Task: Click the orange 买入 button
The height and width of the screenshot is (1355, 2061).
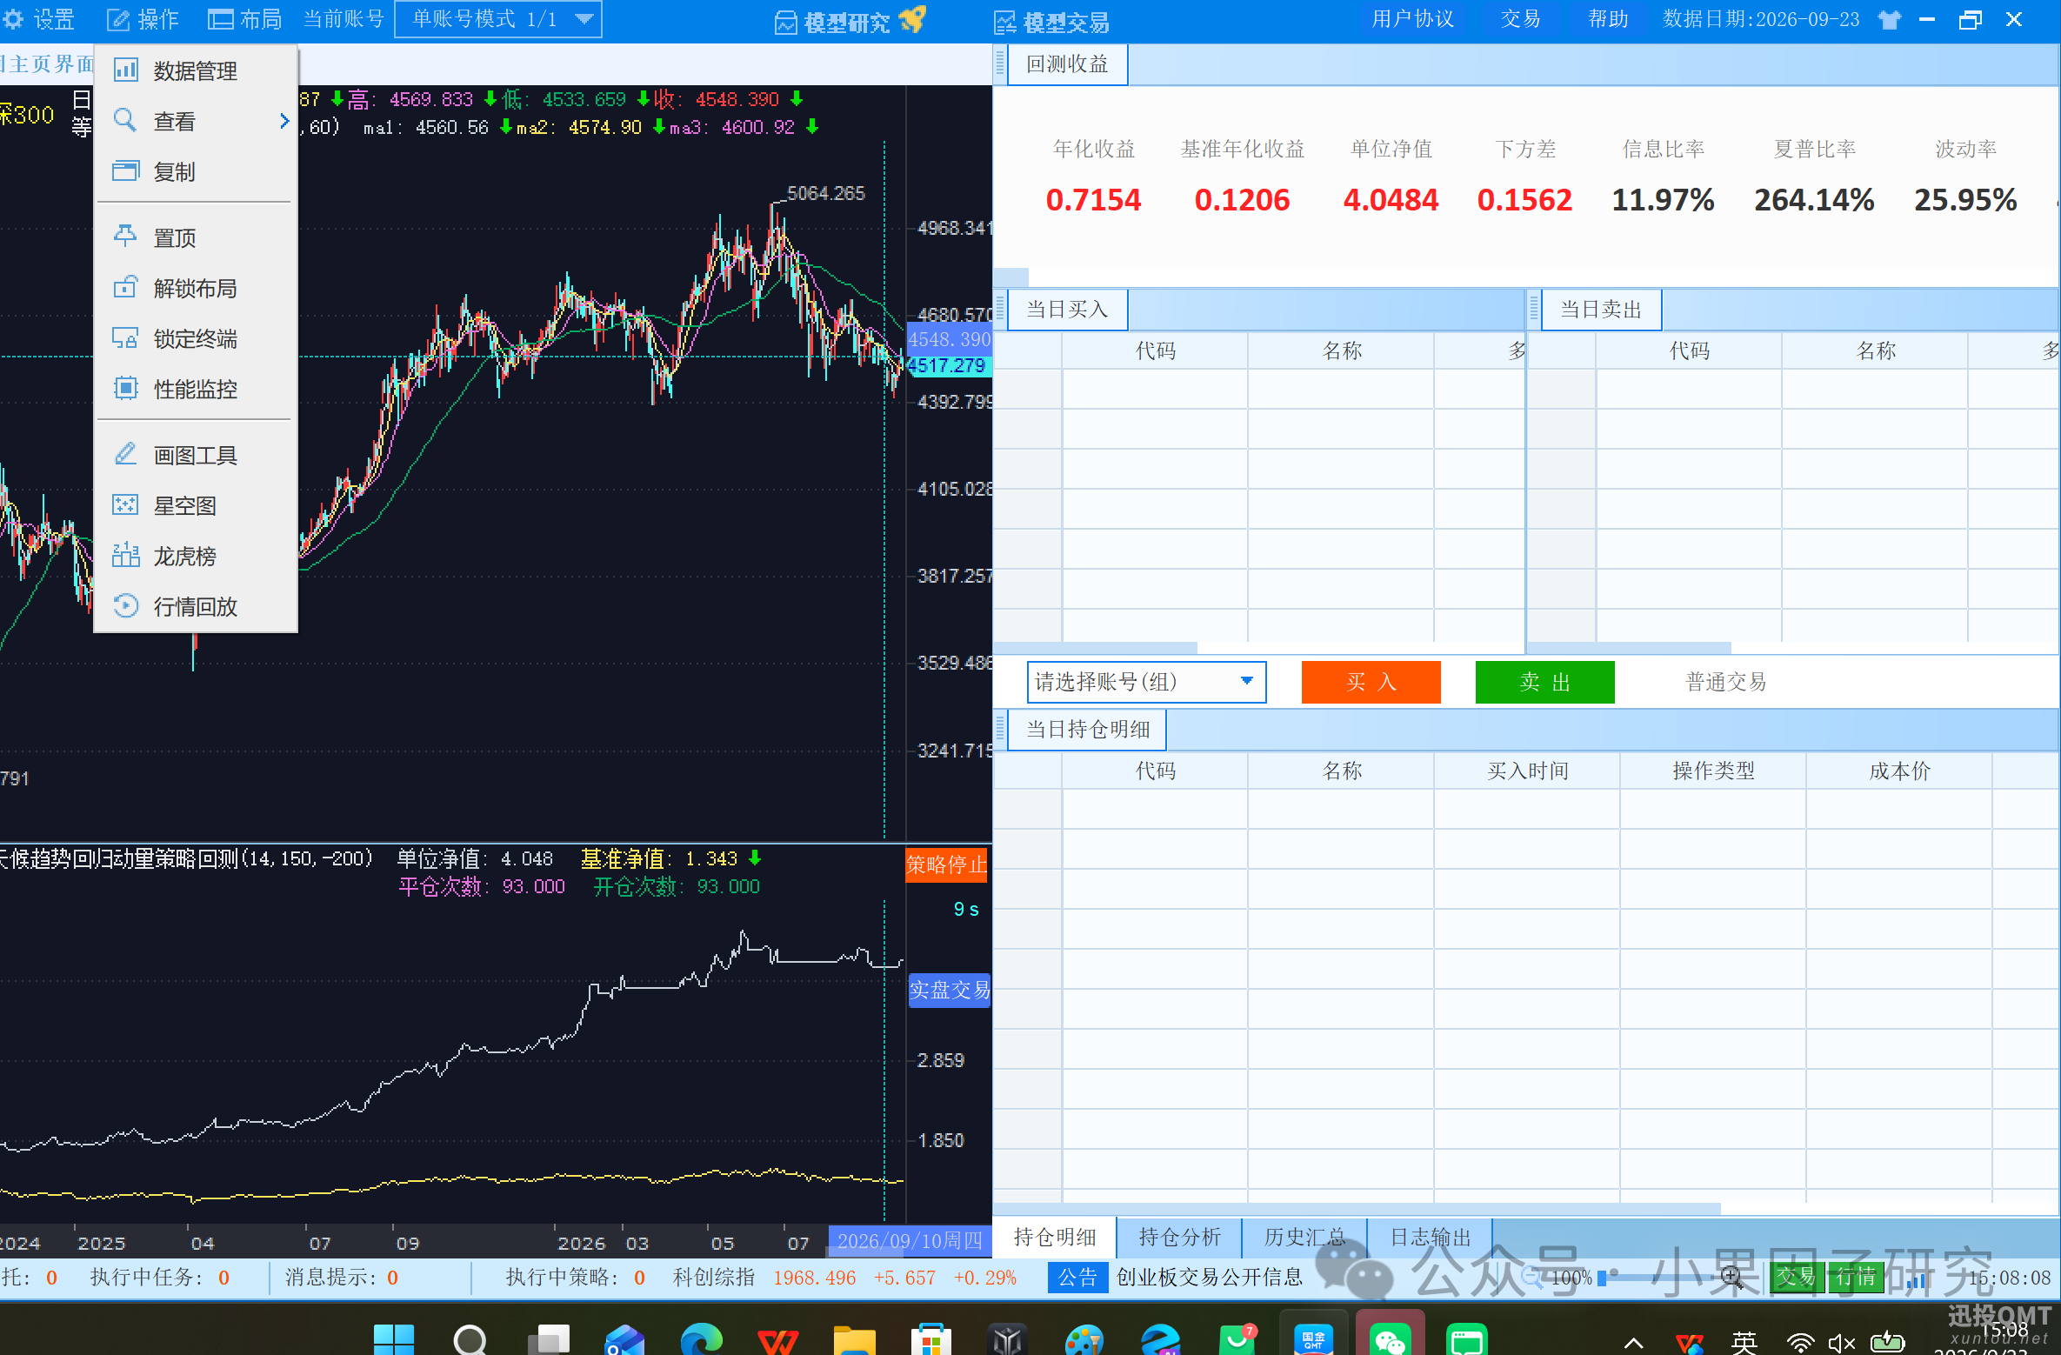Action: coord(1371,682)
